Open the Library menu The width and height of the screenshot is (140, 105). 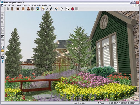coord(25,5)
